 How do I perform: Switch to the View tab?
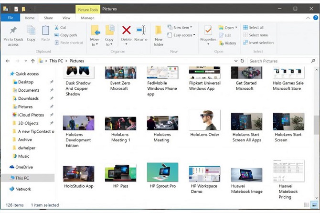pos(66,18)
